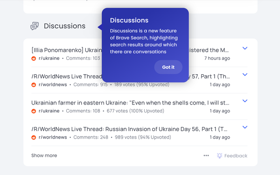Open WorldNews Live Thread Day 57 title
The height and width of the screenshot is (175, 280).
click(x=67, y=77)
